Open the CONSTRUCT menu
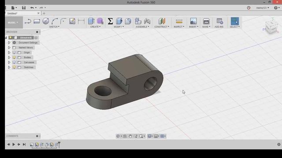 [162, 27]
